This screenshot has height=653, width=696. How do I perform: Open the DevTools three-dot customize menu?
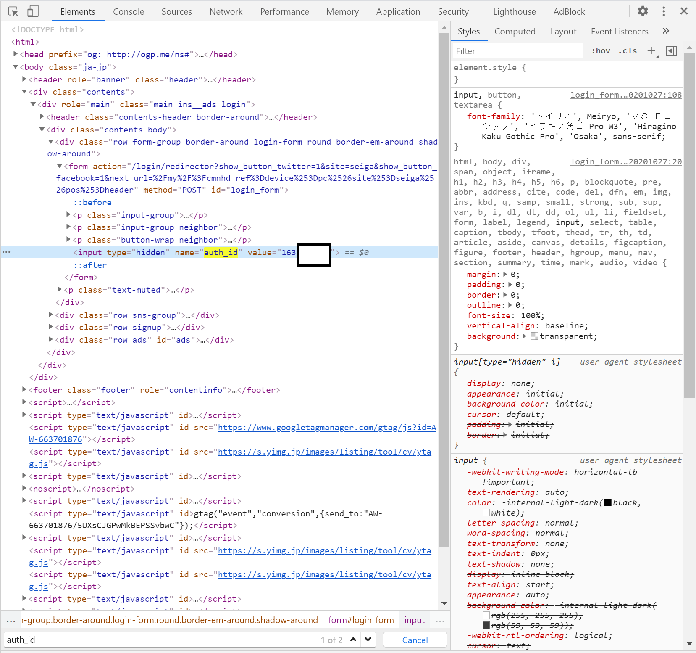pyautogui.click(x=664, y=11)
